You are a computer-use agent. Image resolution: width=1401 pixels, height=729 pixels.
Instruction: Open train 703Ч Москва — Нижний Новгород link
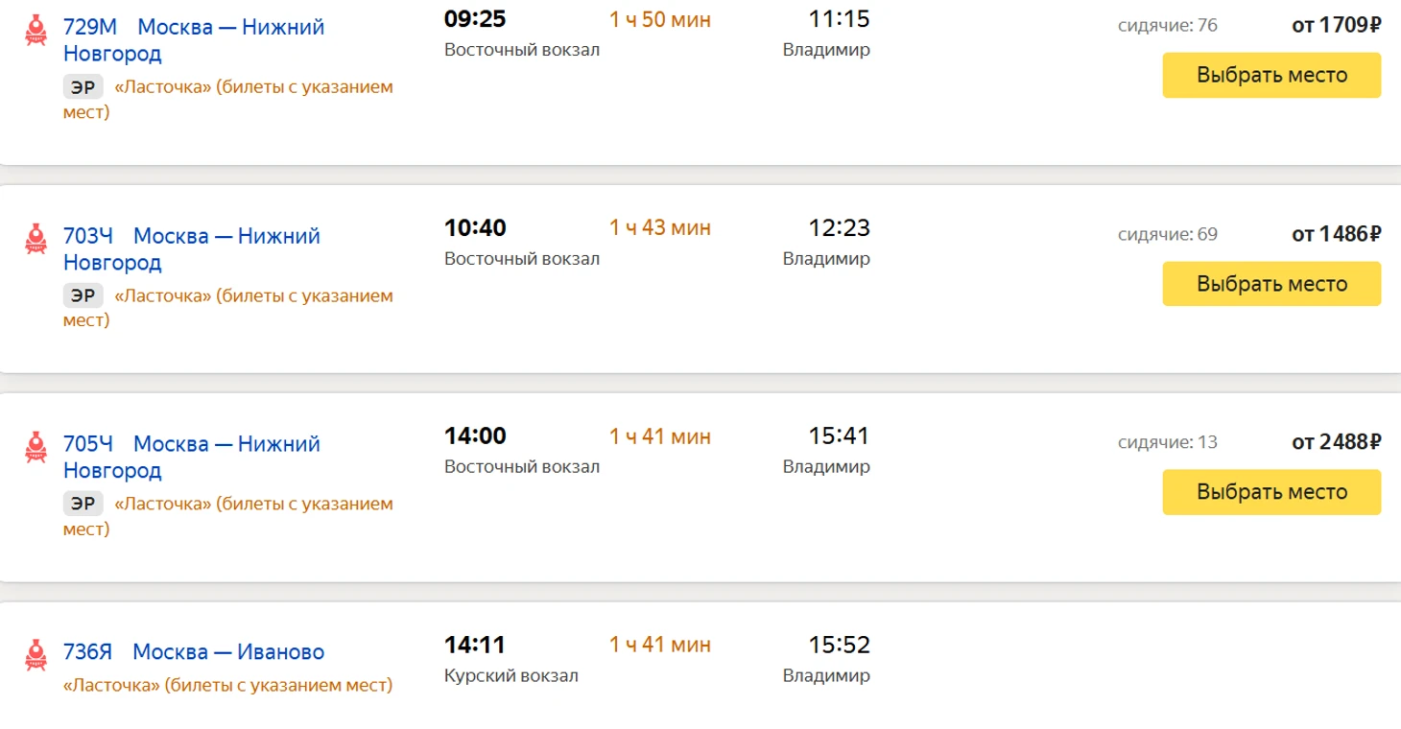point(191,248)
